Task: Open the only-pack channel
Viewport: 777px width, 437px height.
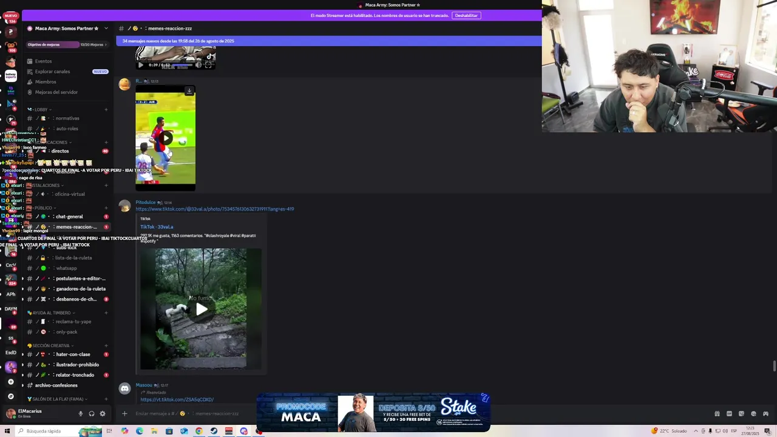Action: point(67,332)
